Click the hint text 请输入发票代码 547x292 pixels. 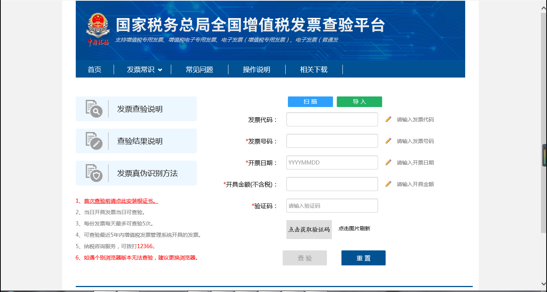click(415, 120)
